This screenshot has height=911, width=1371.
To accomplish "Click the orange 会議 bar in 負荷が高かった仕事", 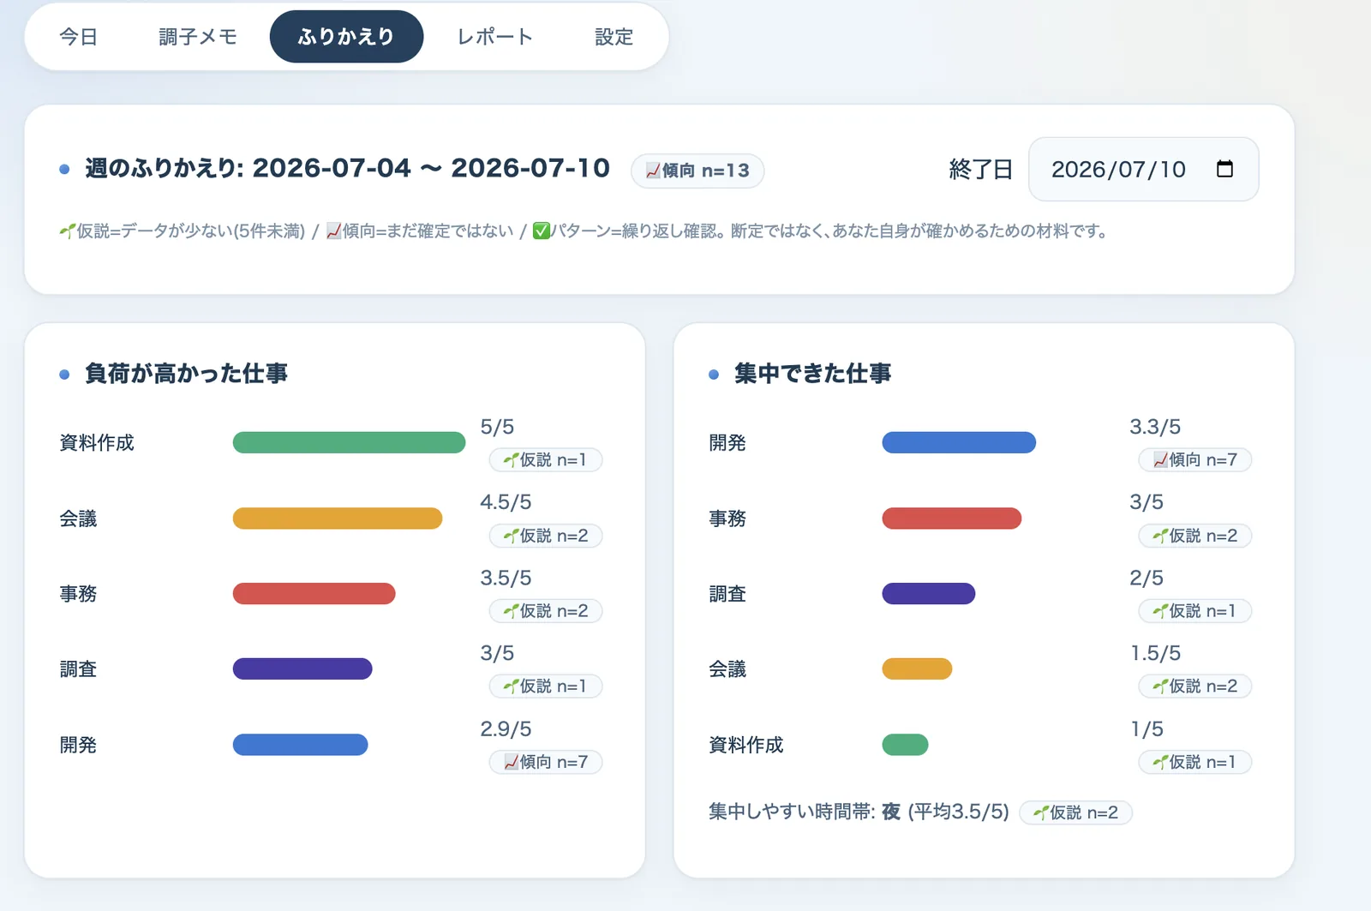I will (338, 518).
